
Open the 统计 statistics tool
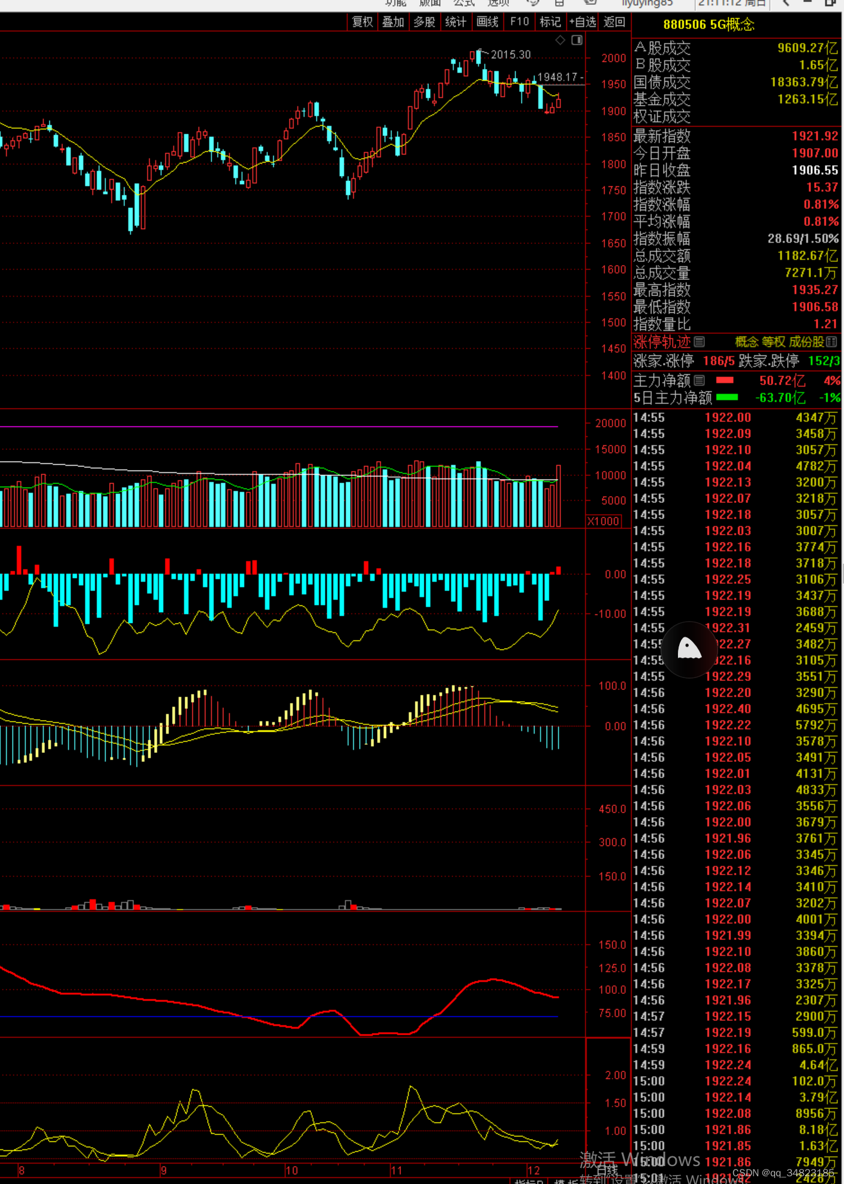tap(456, 22)
